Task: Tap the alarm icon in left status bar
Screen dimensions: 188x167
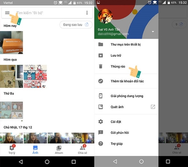Action: (x=55, y=3)
